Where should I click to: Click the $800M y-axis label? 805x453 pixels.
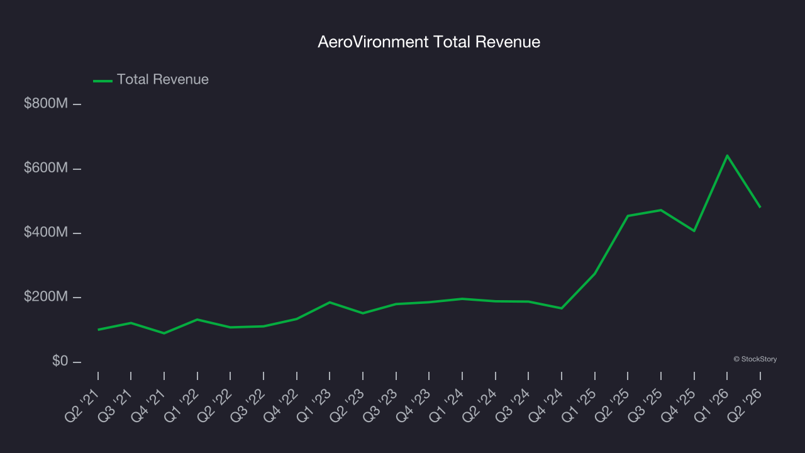click(x=46, y=103)
